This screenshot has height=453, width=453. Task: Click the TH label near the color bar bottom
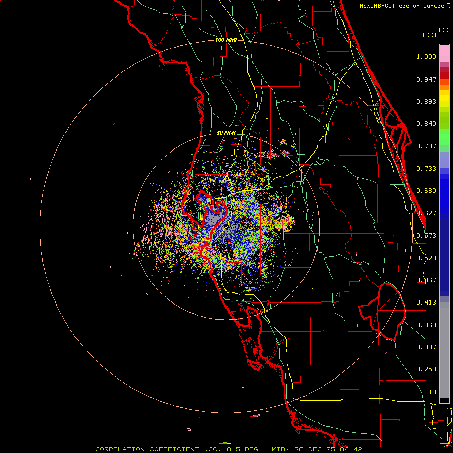tap(432, 392)
